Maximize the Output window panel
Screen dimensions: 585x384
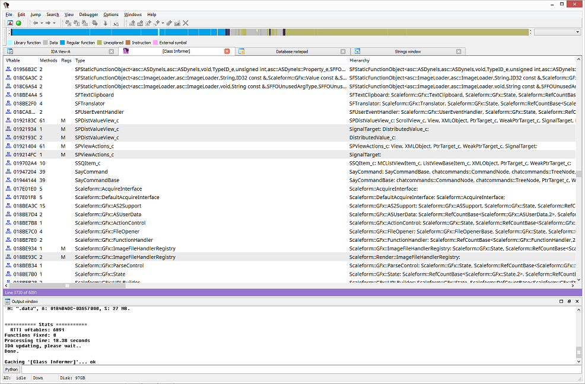click(561, 301)
